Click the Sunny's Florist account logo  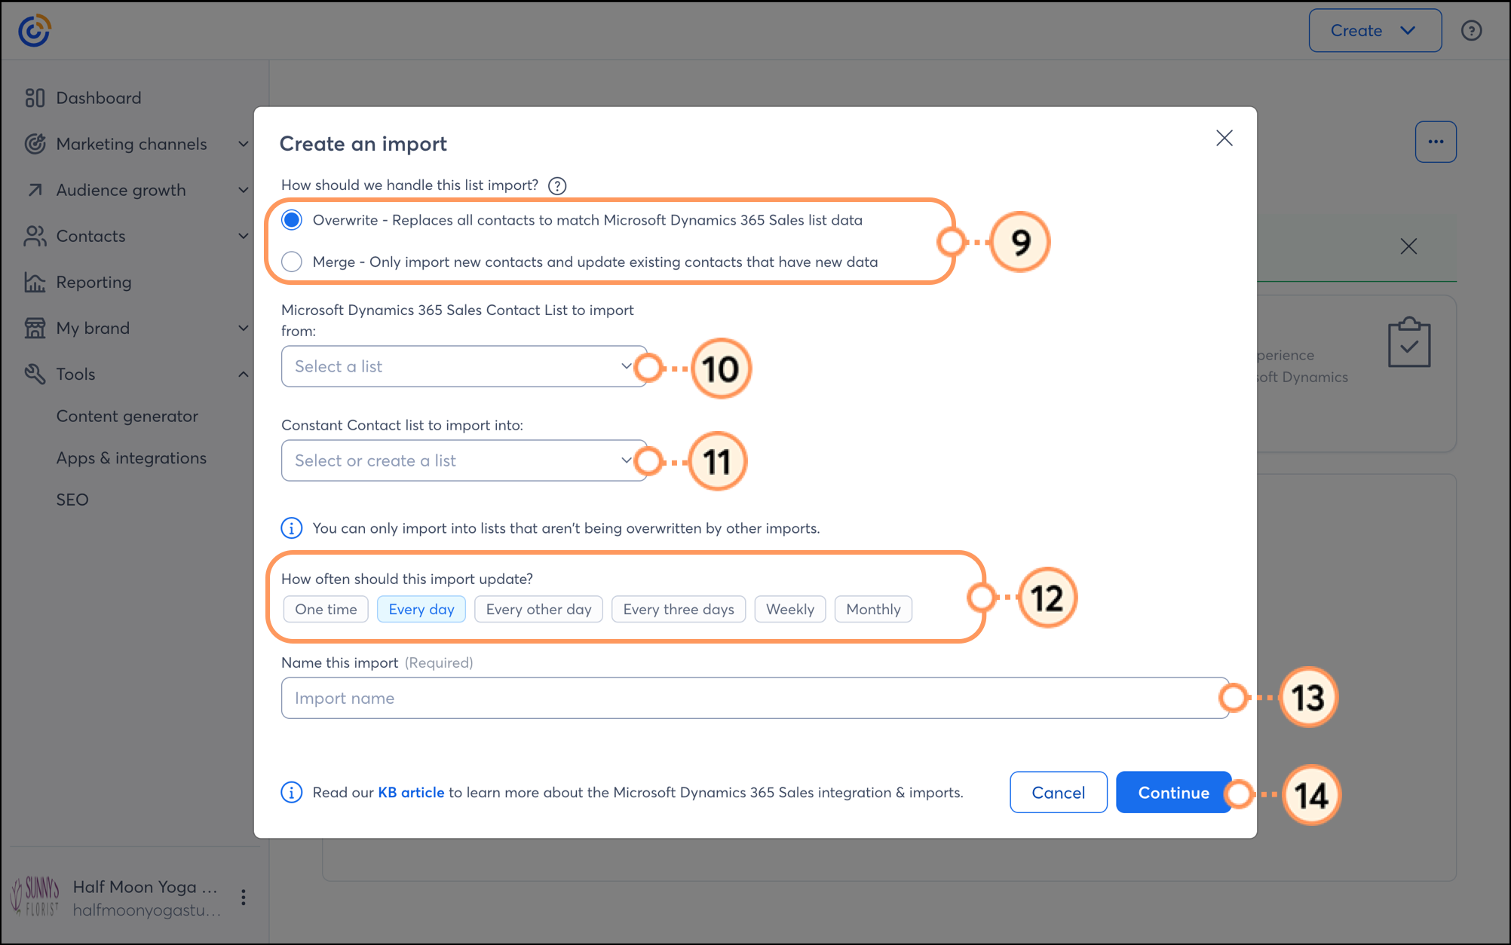click(35, 897)
